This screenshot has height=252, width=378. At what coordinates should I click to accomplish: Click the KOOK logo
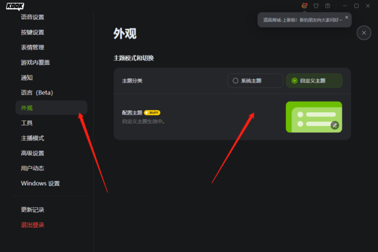(x=15, y=6)
